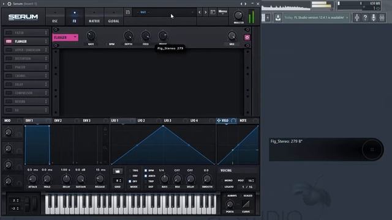Enable LEGATO voicing

point(228,187)
